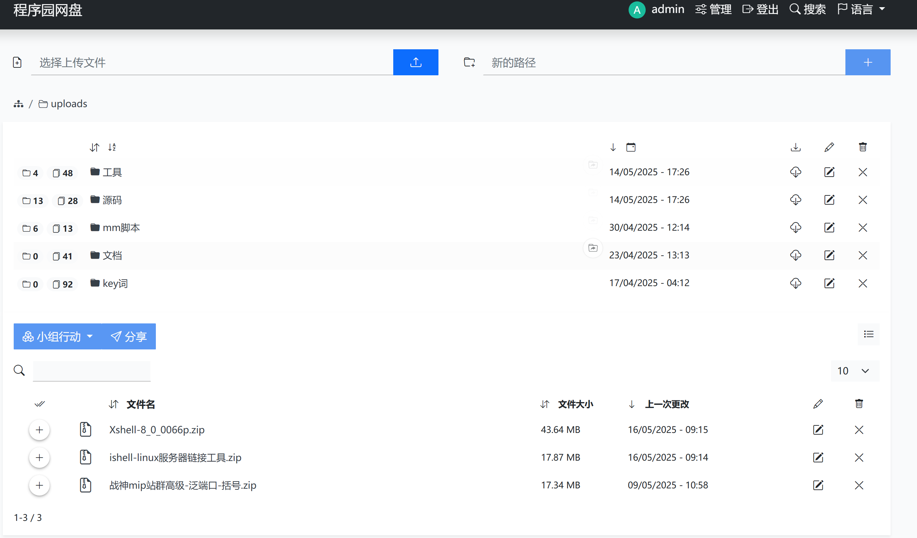The height and width of the screenshot is (538, 917).
Task: Delete the mm脚本 folder with X icon
Action: click(863, 228)
